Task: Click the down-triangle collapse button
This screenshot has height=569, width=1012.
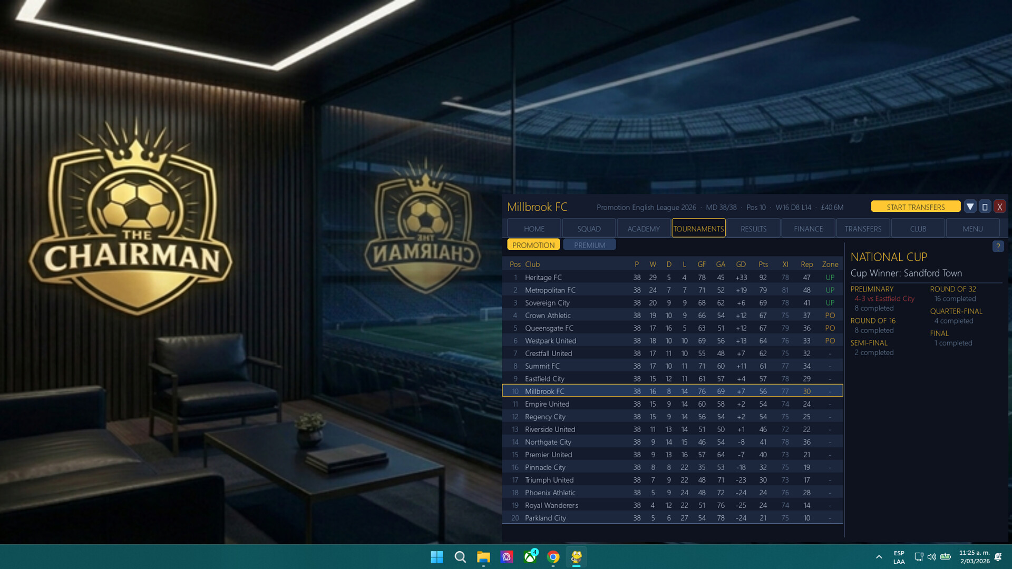Action: [970, 207]
